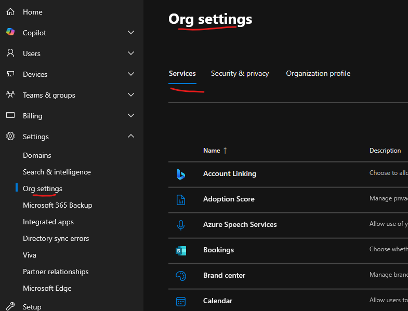
Task: Open Copilot navigation item
Action: click(34, 33)
